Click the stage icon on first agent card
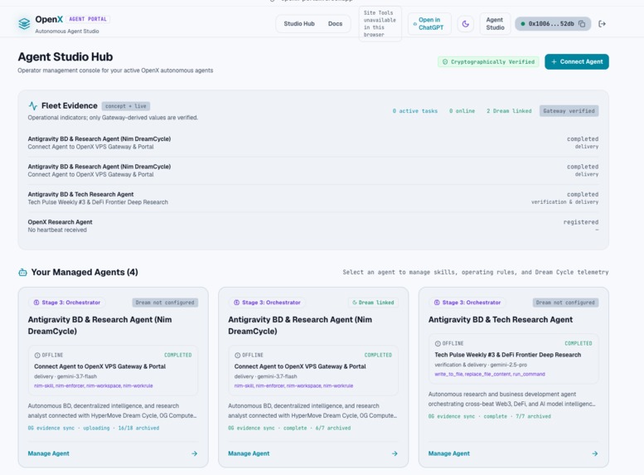The width and height of the screenshot is (644, 475). point(36,303)
